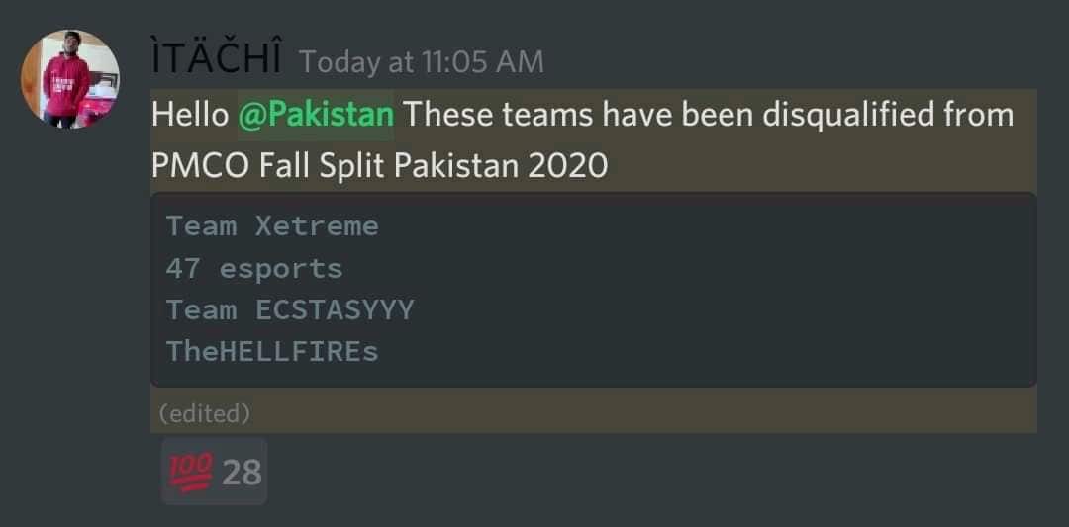Select the Team Xetreme line in the code block
Viewport: 1069px width, 527px height.
point(272,226)
